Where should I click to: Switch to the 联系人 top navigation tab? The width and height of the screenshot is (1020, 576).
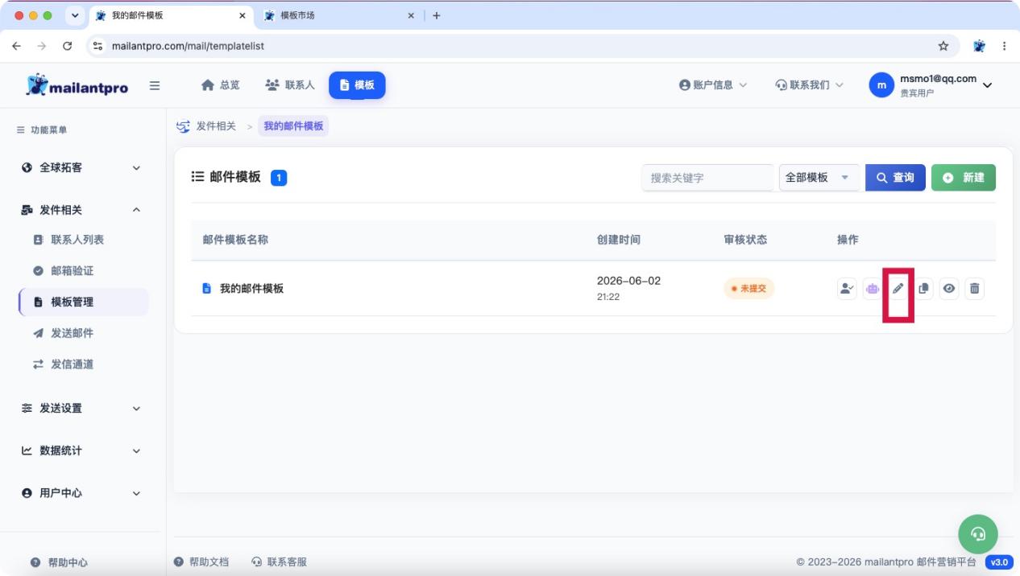(290, 85)
